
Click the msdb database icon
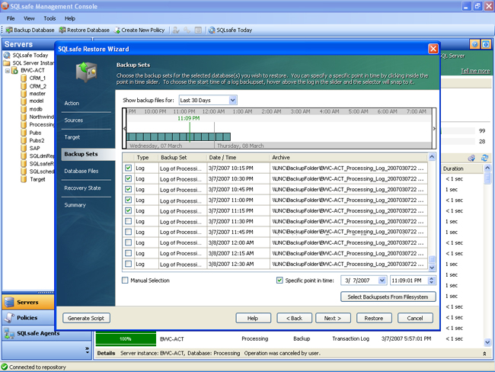click(x=24, y=109)
